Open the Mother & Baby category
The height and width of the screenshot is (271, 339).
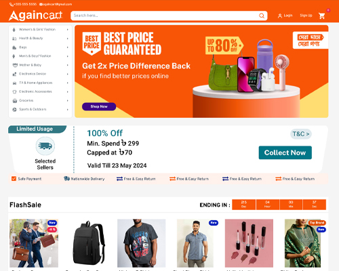[x=31, y=65]
